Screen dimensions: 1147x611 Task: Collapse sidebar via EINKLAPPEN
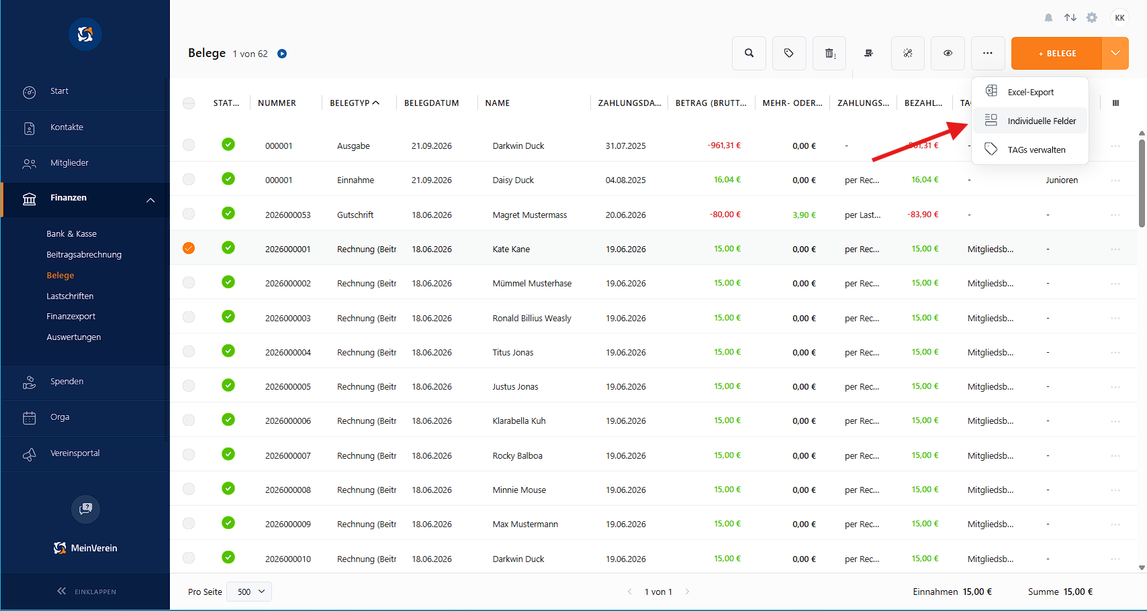click(x=87, y=592)
